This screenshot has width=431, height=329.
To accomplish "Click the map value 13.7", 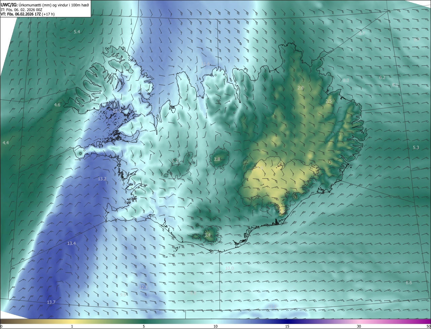I will (x=51, y=302).
